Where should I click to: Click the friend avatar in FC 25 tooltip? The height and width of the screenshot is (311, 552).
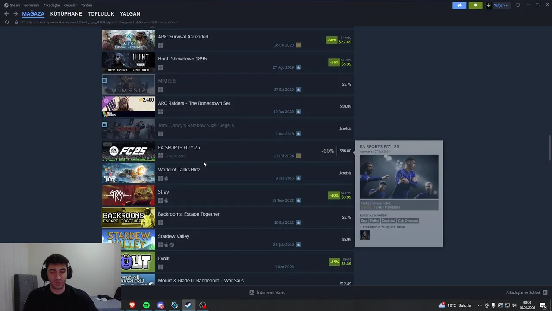[x=365, y=235]
